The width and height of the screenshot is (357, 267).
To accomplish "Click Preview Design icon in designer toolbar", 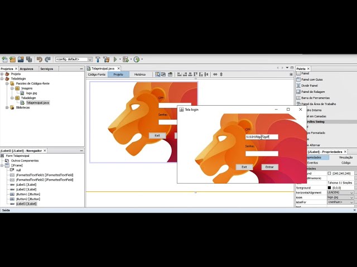I will coord(170,74).
